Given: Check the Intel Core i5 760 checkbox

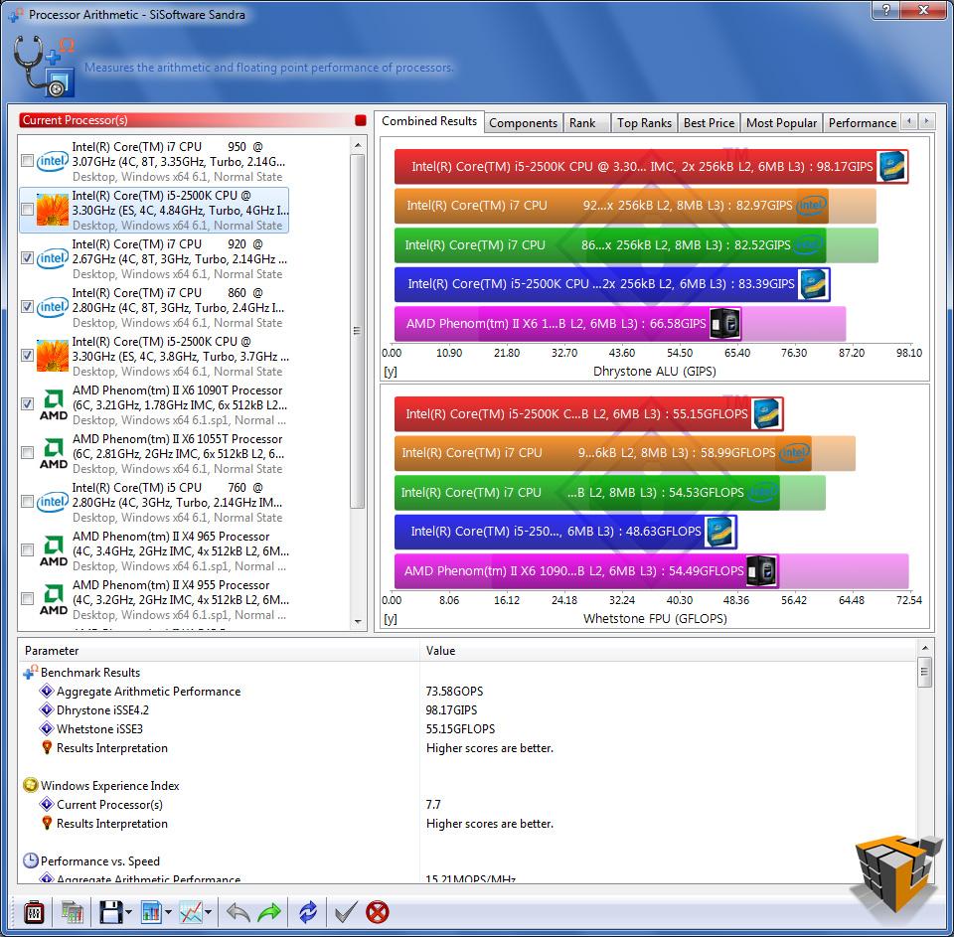Looking at the screenshot, I should point(28,502).
